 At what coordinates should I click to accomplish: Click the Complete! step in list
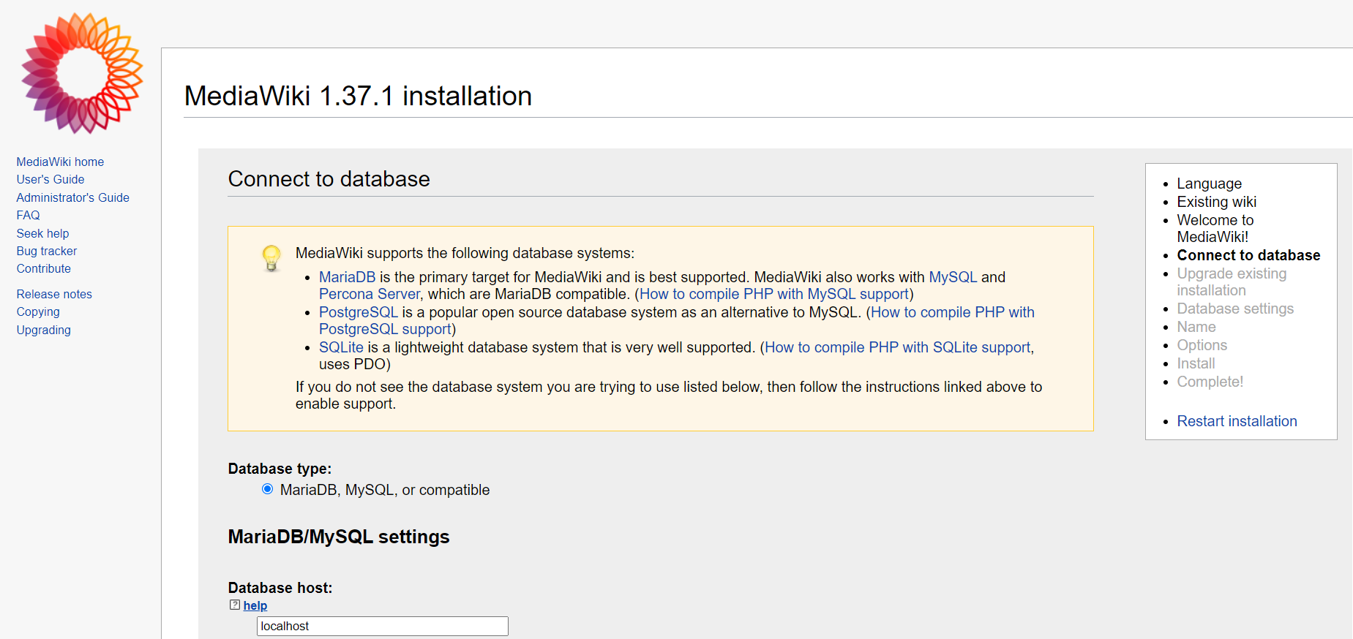coord(1210,382)
